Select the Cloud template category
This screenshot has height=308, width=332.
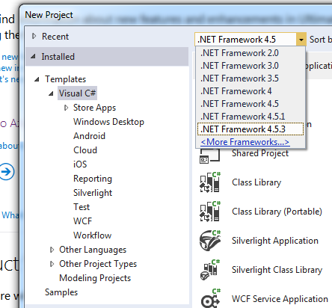click(x=85, y=150)
